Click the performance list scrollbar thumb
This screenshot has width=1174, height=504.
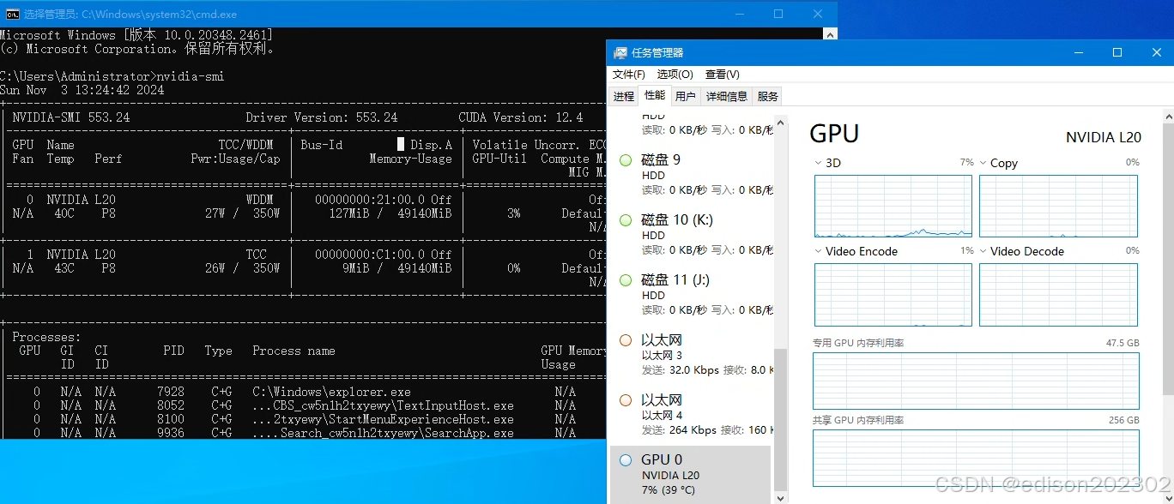point(779,420)
